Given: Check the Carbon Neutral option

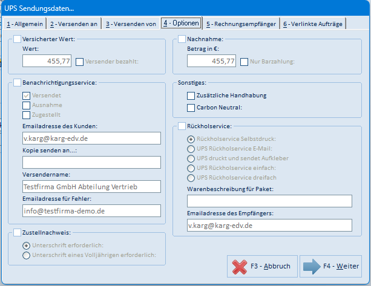Looking at the screenshot, I should click(x=191, y=108).
